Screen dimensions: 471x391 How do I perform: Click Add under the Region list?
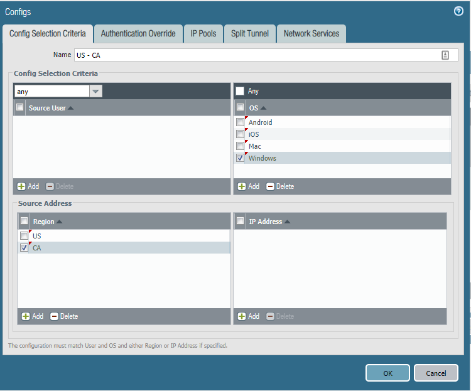pyautogui.click(x=33, y=316)
